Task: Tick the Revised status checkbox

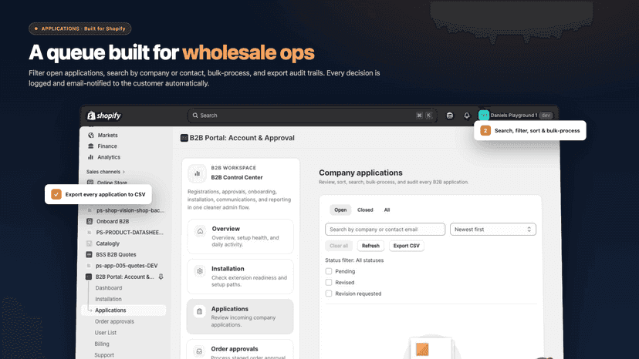Action: (329, 282)
